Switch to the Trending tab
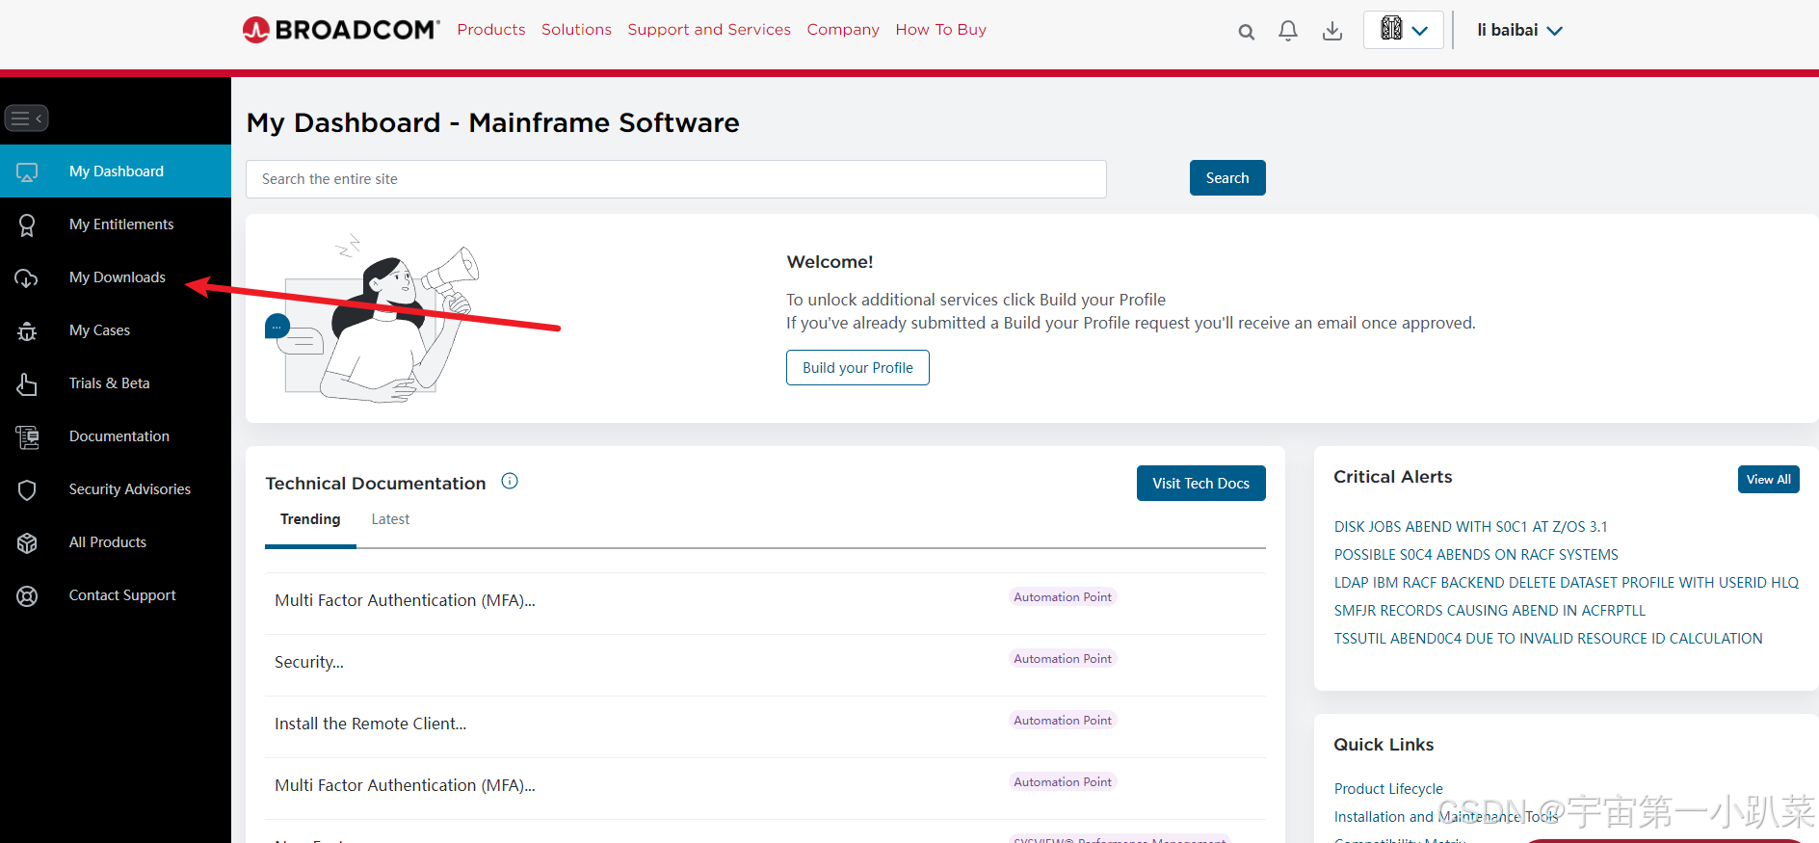Viewport: 1819px width, 843px height. (310, 519)
